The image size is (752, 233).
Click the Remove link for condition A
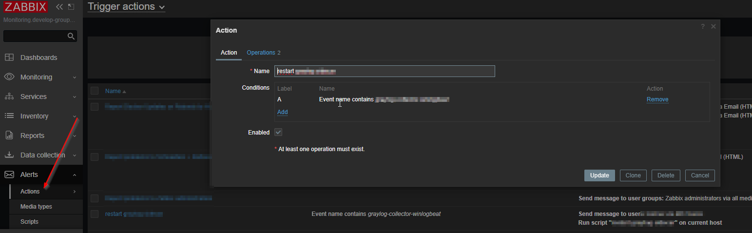pyautogui.click(x=657, y=99)
